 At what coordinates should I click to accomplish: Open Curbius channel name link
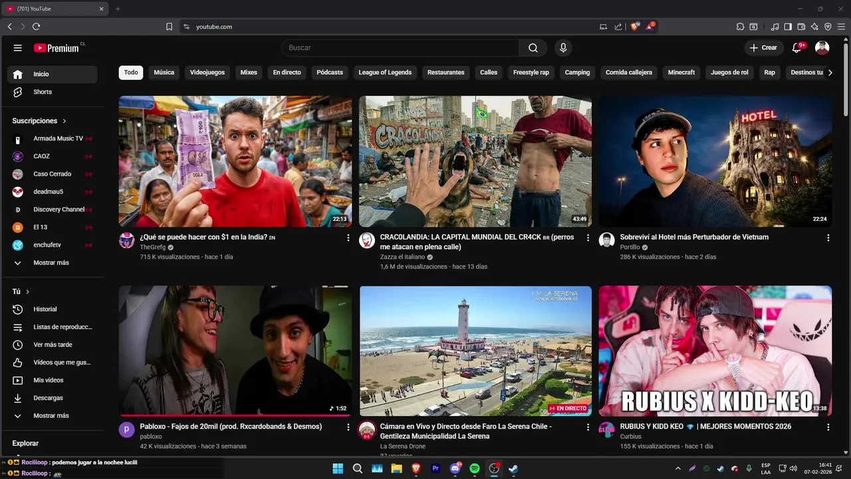tap(631, 436)
